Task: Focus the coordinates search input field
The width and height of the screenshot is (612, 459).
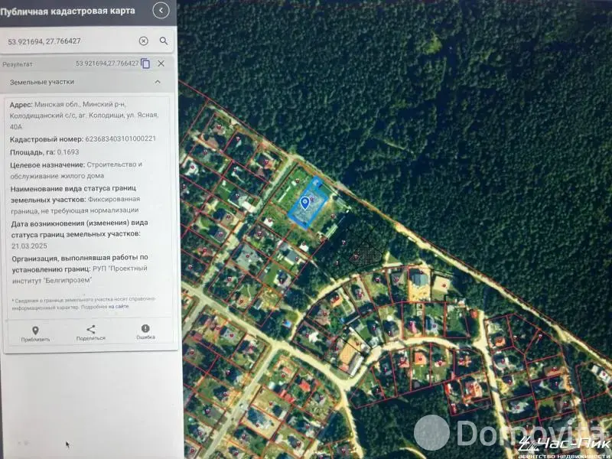Action: click(70, 41)
